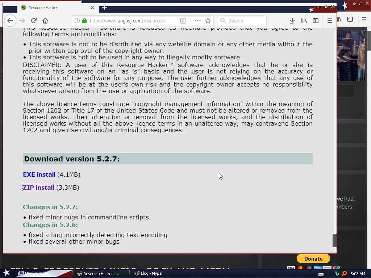Toggle reader view in address bar

tap(183, 21)
